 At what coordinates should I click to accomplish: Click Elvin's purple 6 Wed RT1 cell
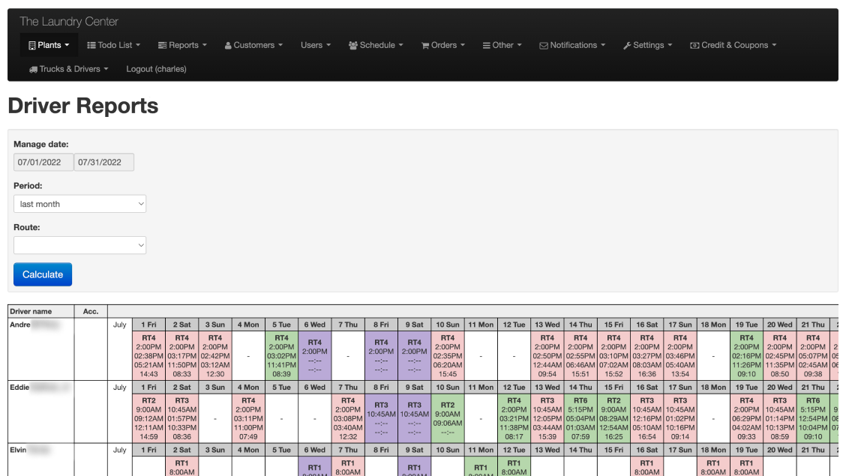(x=315, y=466)
